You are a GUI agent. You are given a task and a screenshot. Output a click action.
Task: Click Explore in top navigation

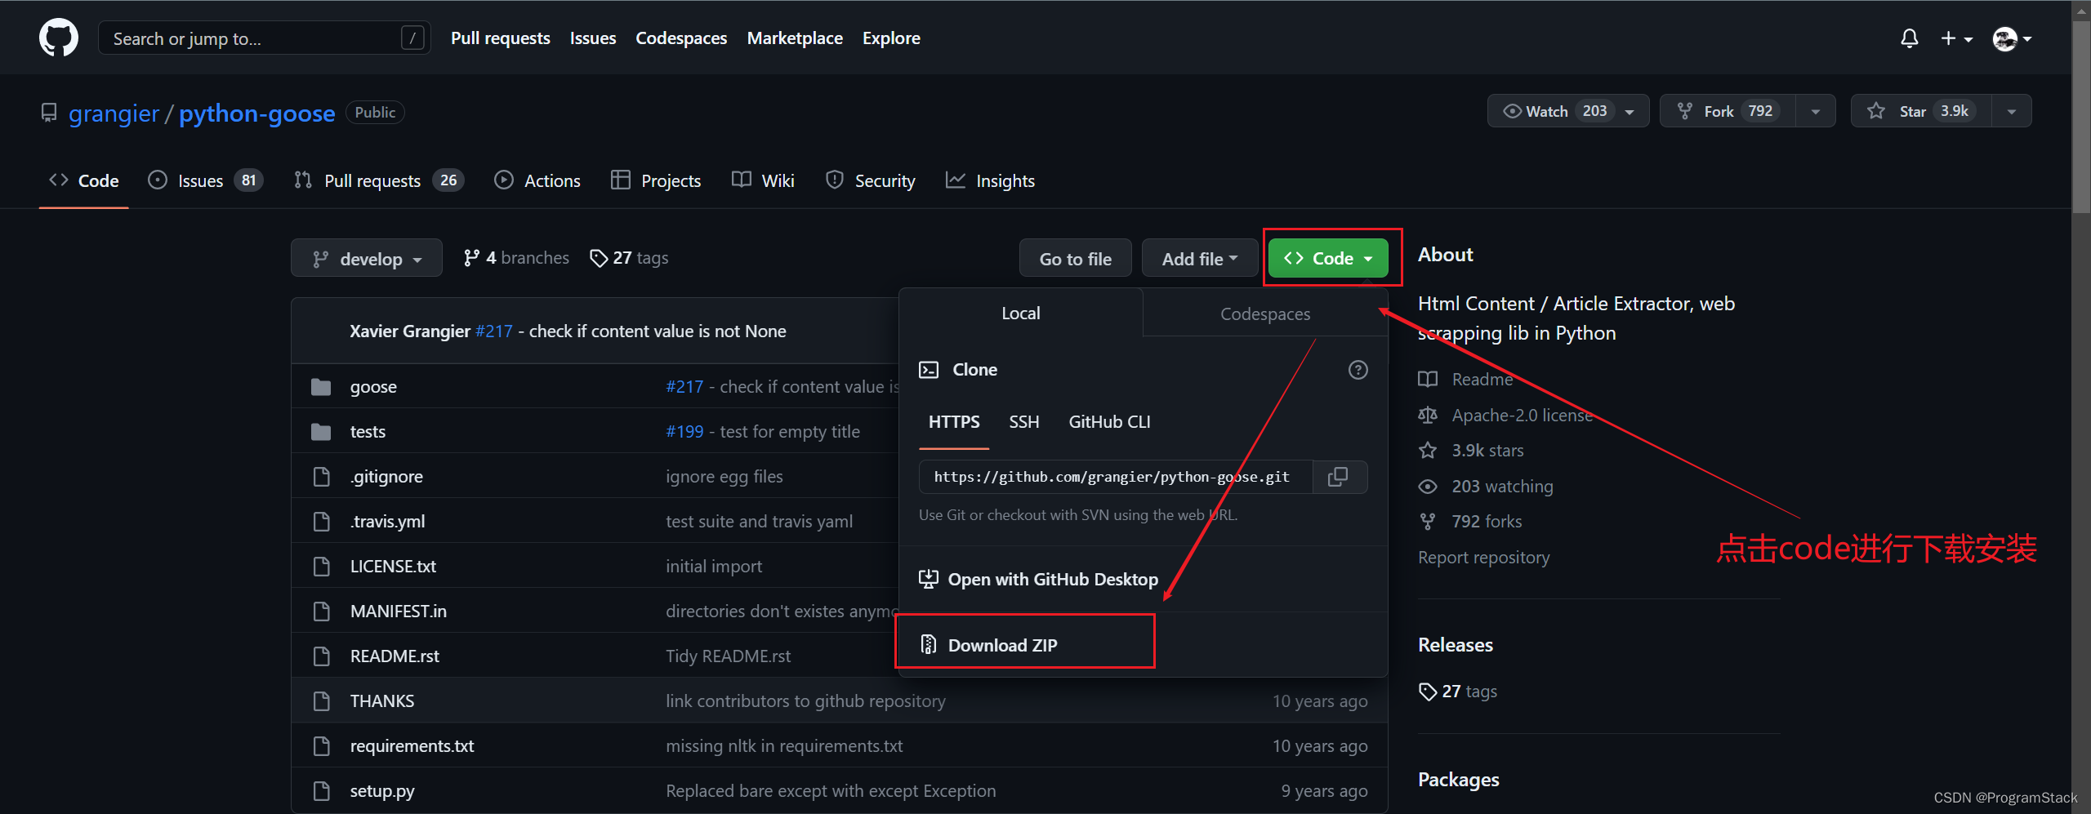pyautogui.click(x=891, y=38)
